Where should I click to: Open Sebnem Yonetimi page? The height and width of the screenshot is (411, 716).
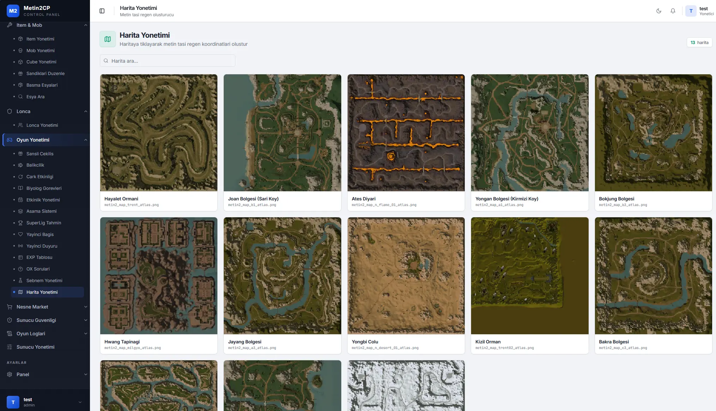tap(48, 280)
